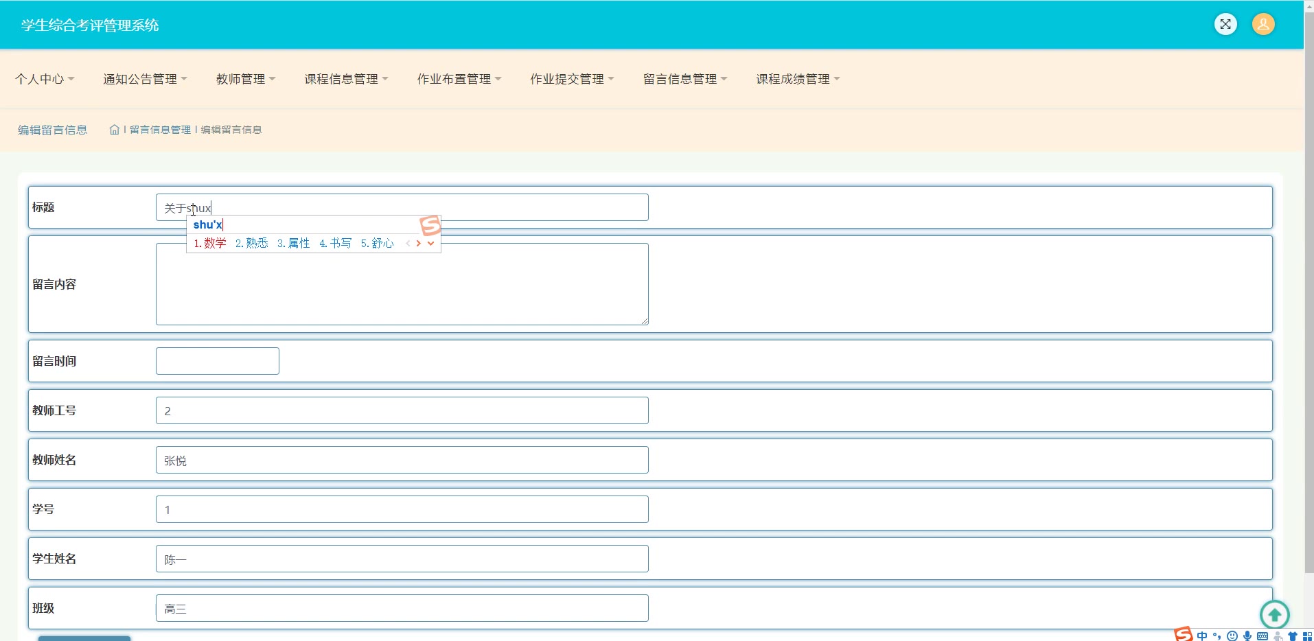Screen dimensions: 1314x641
Task: Click the 留言信息管理 breadcrumb link
Action: coord(161,130)
